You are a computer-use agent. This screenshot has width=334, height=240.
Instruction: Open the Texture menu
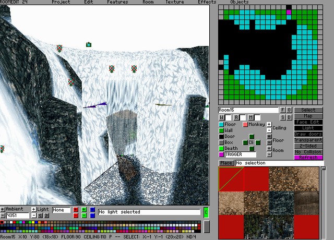pos(175,2)
